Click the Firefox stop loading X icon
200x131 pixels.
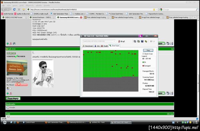click(19, 9)
